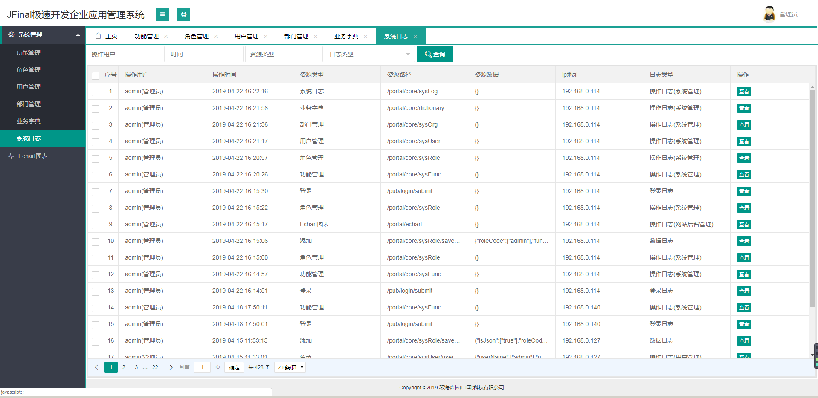Click current page 1 in pagination
Screen dimensions: 818x398
pos(111,367)
